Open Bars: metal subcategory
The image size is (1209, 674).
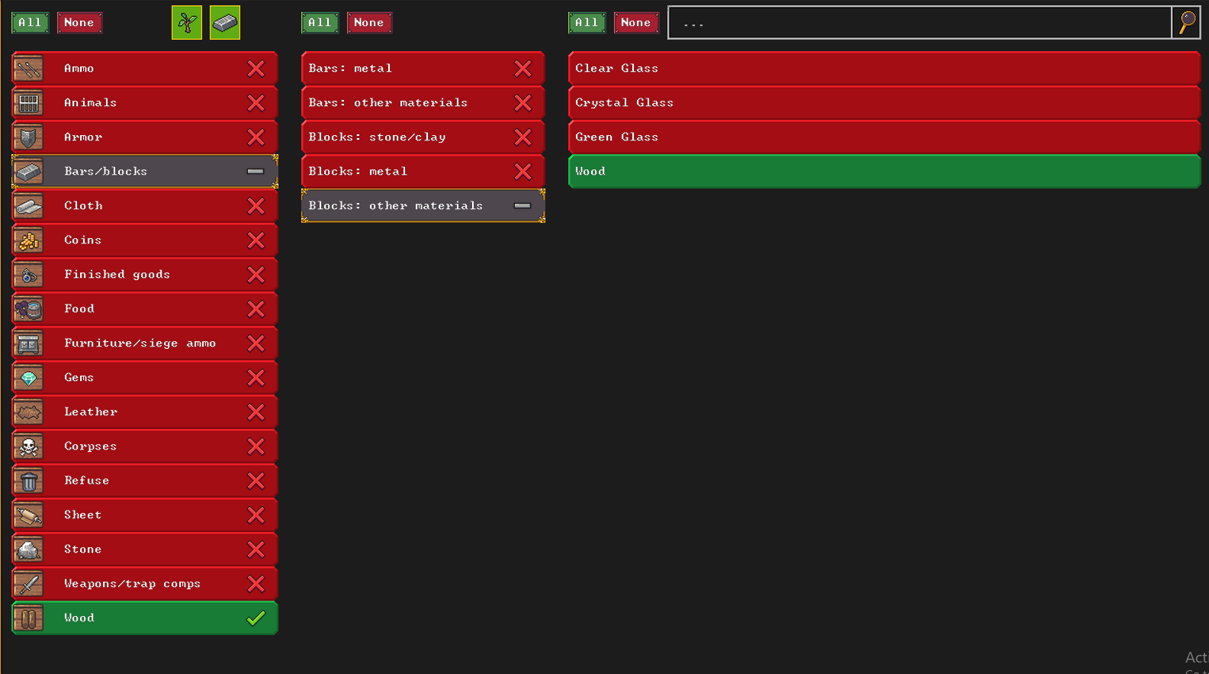(x=423, y=69)
